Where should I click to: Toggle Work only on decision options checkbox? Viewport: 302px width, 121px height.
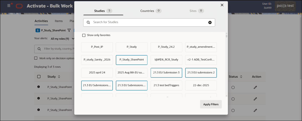point(36,58)
